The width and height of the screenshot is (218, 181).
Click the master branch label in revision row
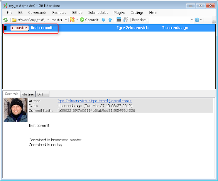(x=20, y=28)
